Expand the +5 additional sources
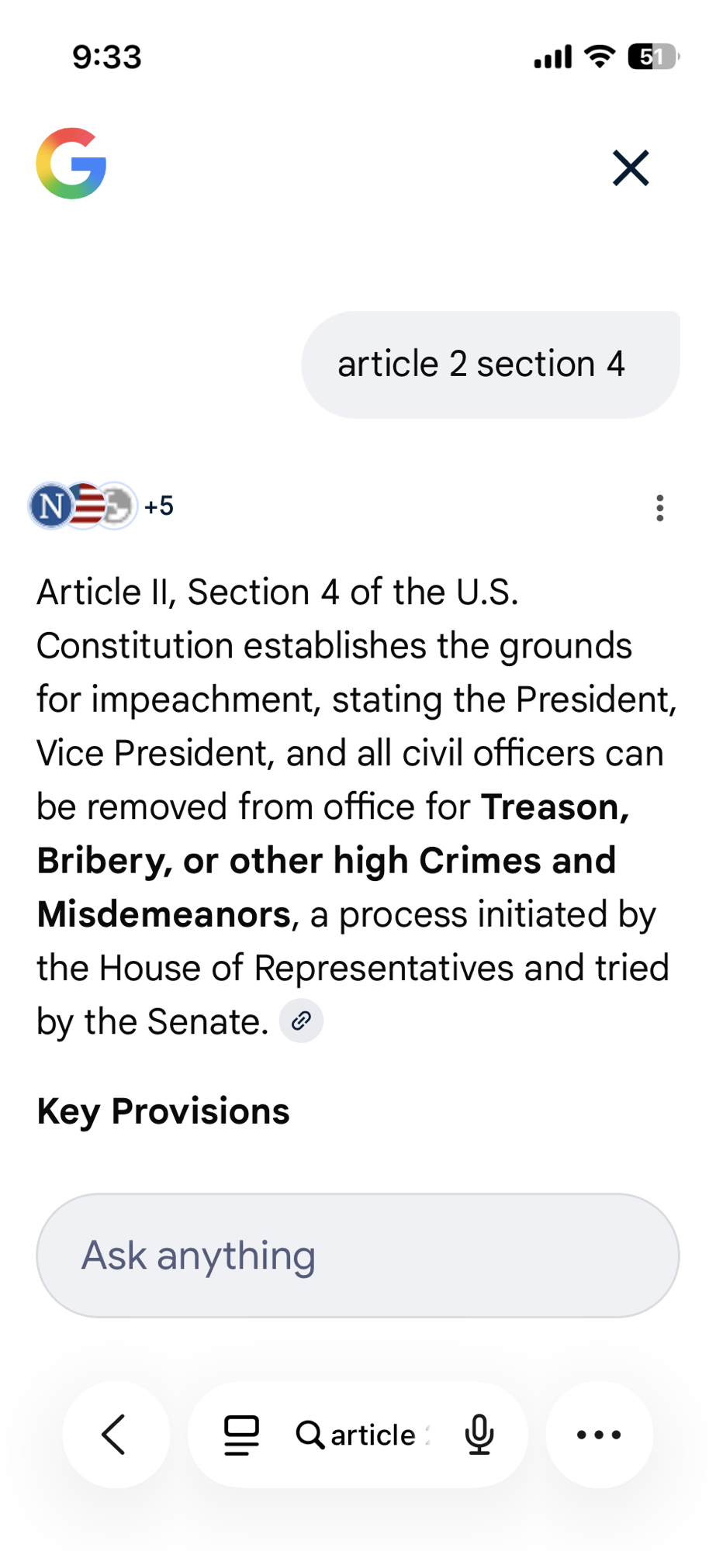Screen dimensions: 716x1551 [159, 506]
